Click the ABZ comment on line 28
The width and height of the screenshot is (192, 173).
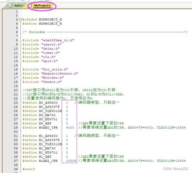coord(101,123)
